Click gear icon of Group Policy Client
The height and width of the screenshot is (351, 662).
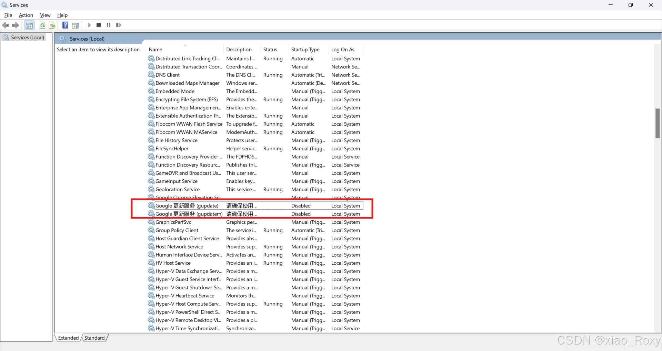coord(151,230)
